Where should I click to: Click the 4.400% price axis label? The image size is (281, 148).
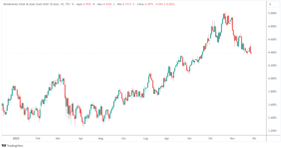click(272, 53)
